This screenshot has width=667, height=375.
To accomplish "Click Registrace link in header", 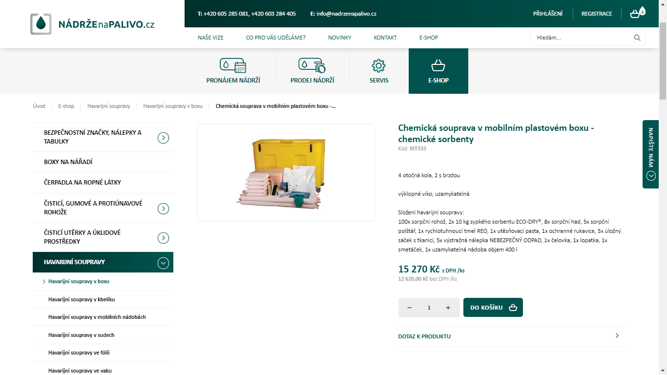I will [x=597, y=14].
